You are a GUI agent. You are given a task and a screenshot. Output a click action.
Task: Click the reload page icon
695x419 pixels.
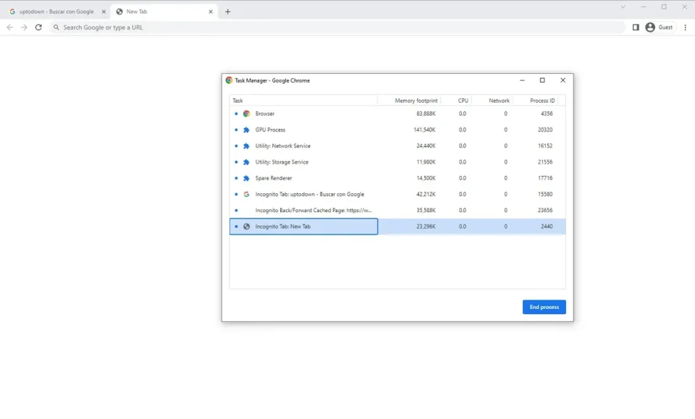38,27
